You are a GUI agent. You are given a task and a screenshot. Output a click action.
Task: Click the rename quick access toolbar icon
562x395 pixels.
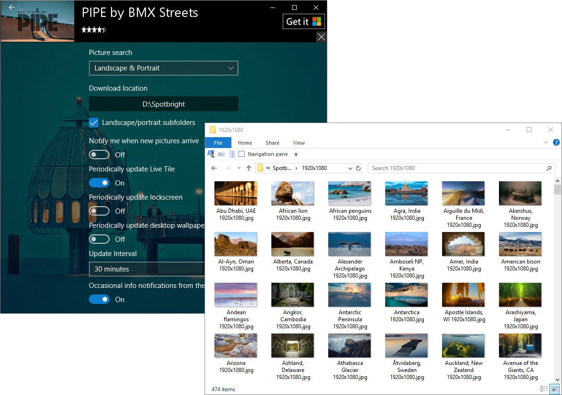[222, 154]
